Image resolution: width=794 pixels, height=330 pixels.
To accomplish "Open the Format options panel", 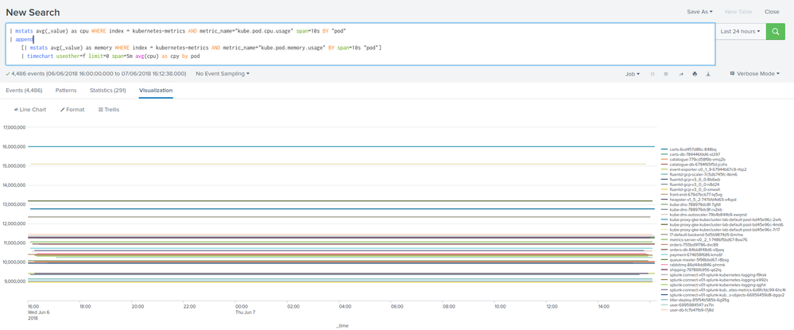I will click(x=72, y=110).
